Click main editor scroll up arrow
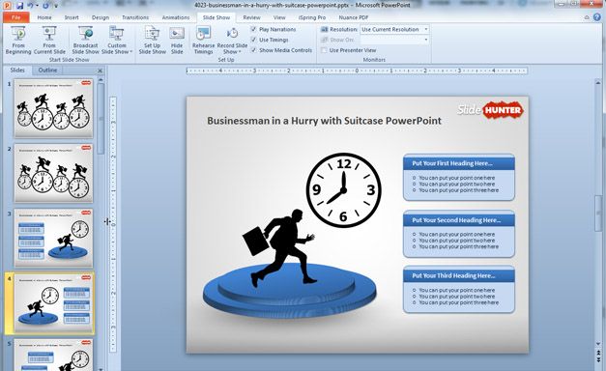The height and width of the screenshot is (371, 606). coord(598,83)
